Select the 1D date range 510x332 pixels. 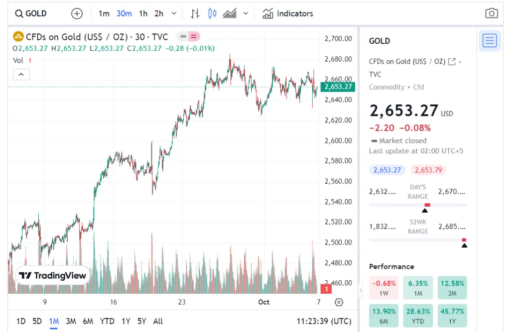coord(21,321)
